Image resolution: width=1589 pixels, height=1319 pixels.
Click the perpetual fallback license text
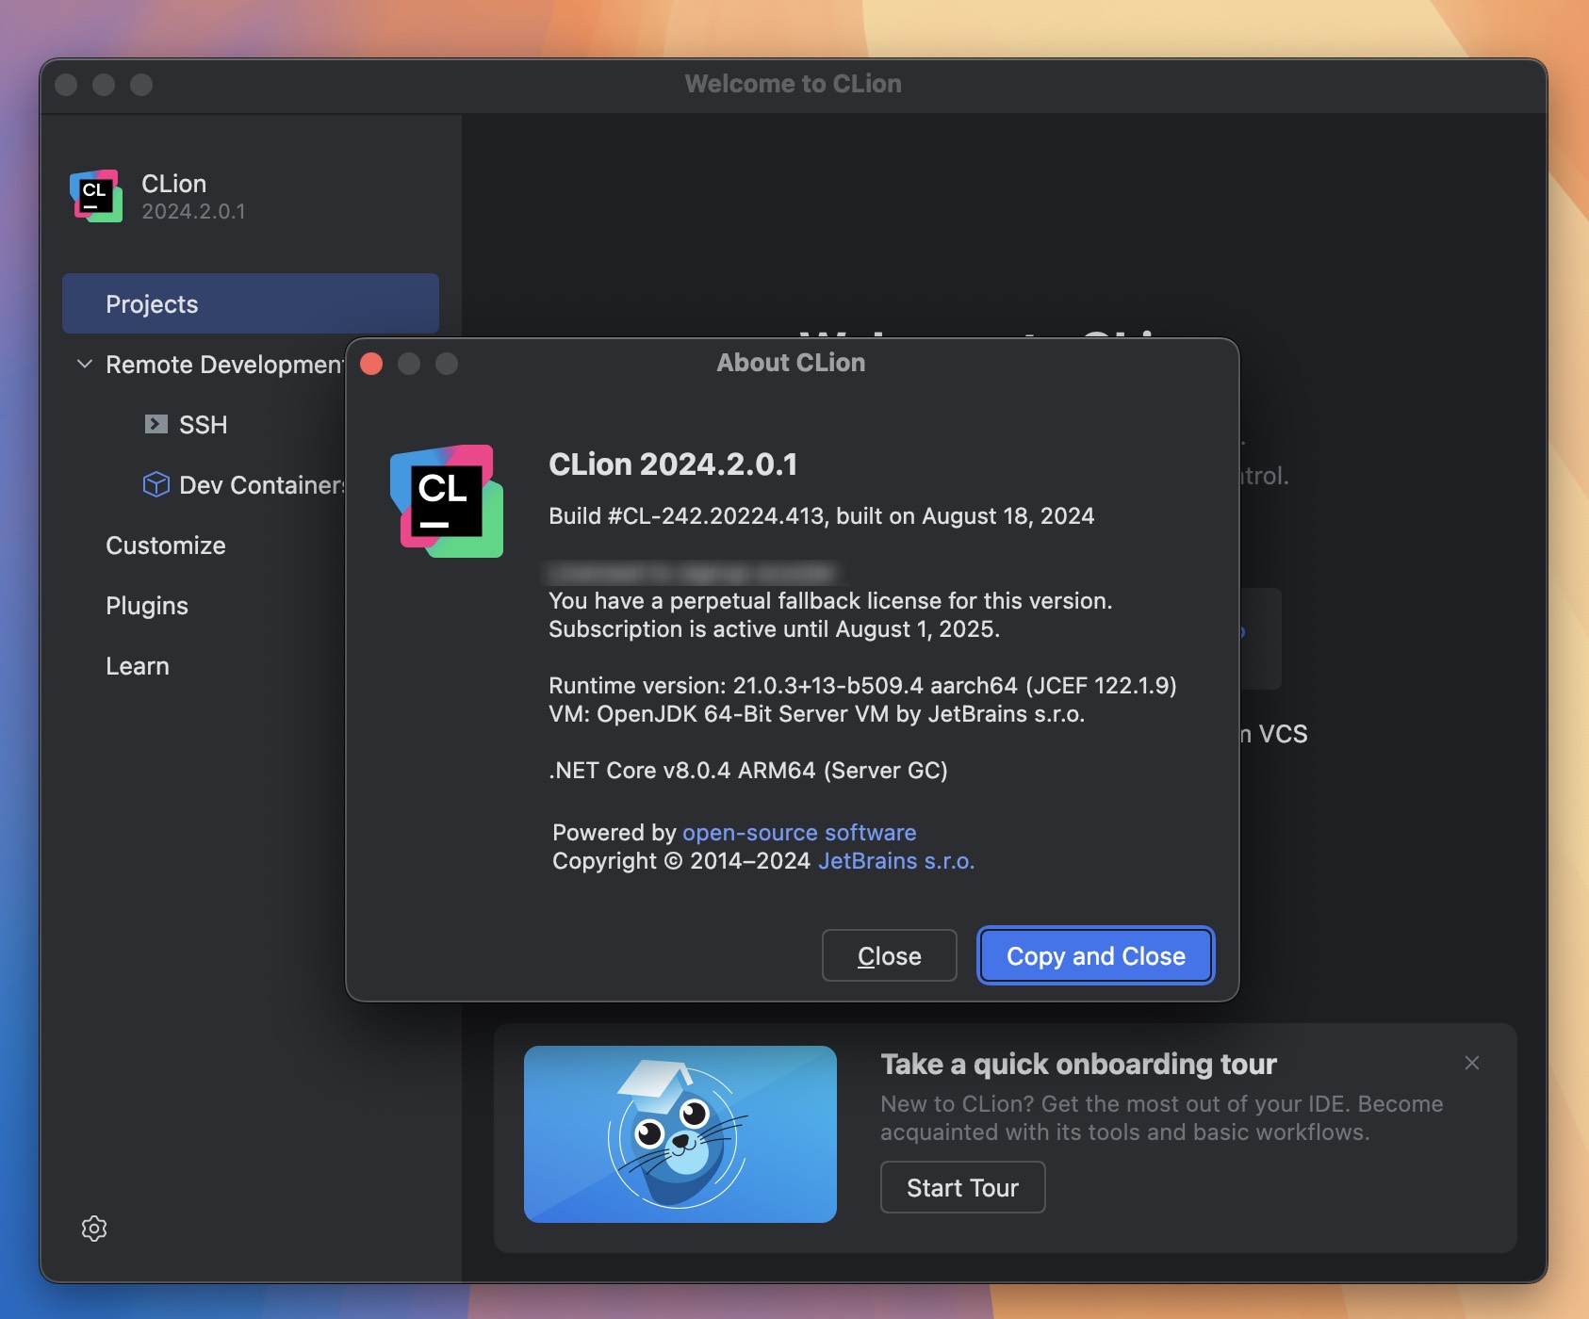(830, 601)
